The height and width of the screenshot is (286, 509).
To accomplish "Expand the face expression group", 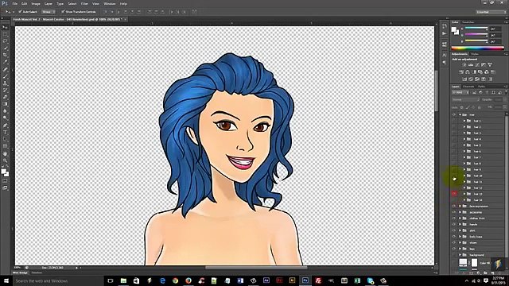I will click(x=460, y=206).
